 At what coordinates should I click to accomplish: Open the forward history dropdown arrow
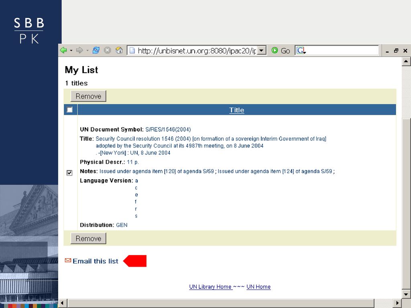click(87, 51)
